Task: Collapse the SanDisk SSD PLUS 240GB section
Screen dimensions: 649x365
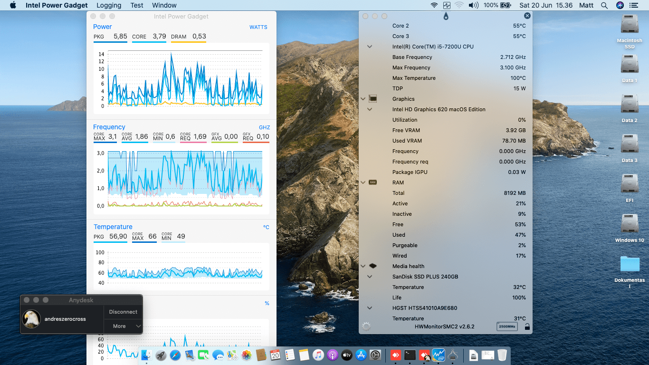Action: coord(369,276)
